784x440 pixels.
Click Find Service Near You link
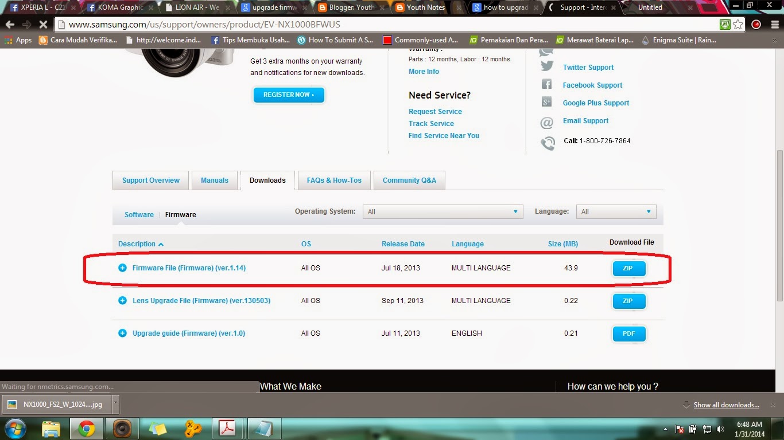pos(444,136)
